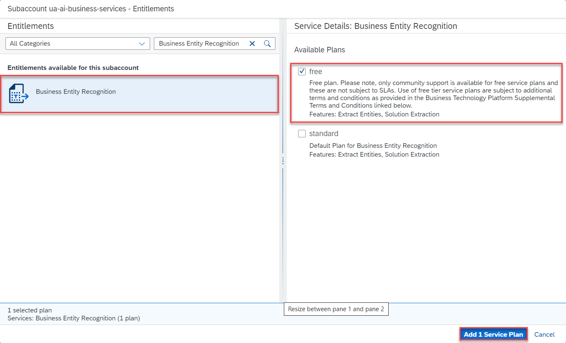Click the dialog title 'Subaccount ua-ai-business-services - Entitlements'

click(x=91, y=8)
